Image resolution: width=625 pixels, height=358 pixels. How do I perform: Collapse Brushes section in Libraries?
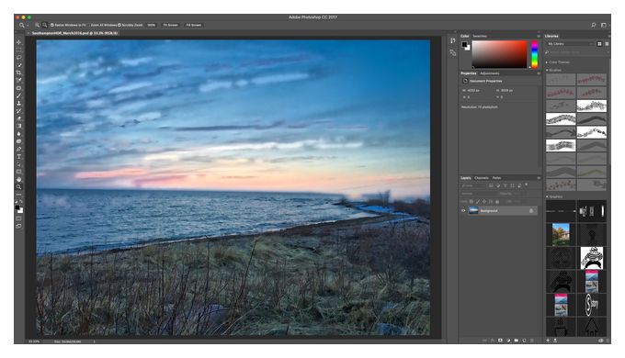pyautogui.click(x=547, y=70)
